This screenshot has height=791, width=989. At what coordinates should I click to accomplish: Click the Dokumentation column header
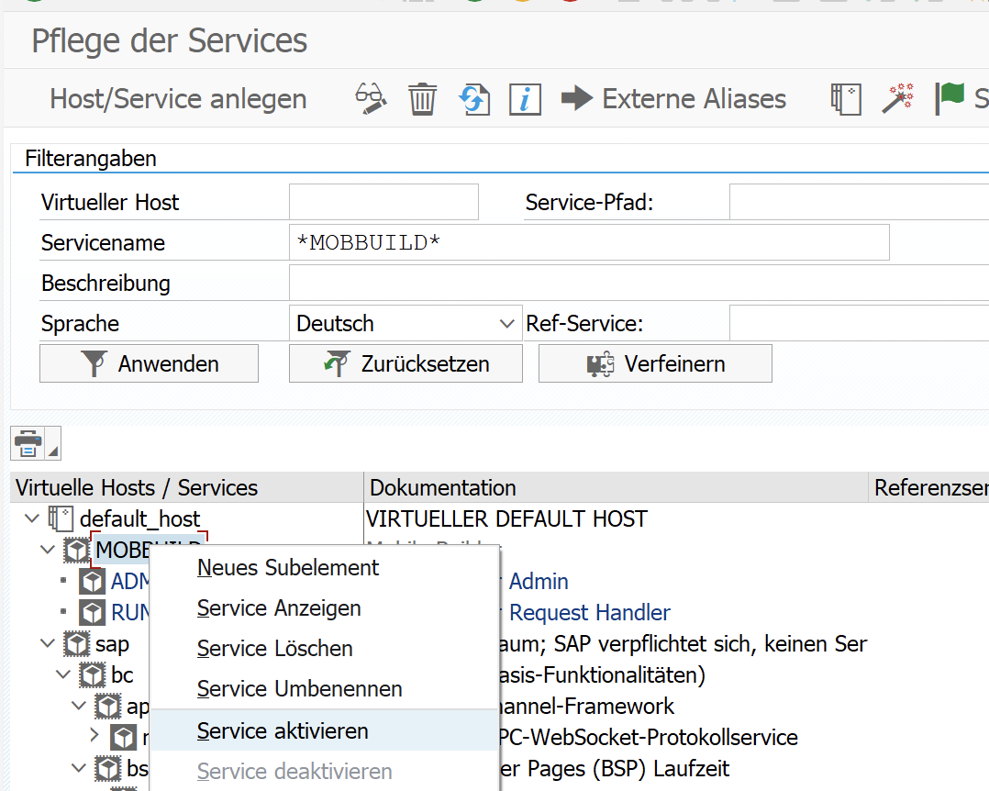[617, 487]
